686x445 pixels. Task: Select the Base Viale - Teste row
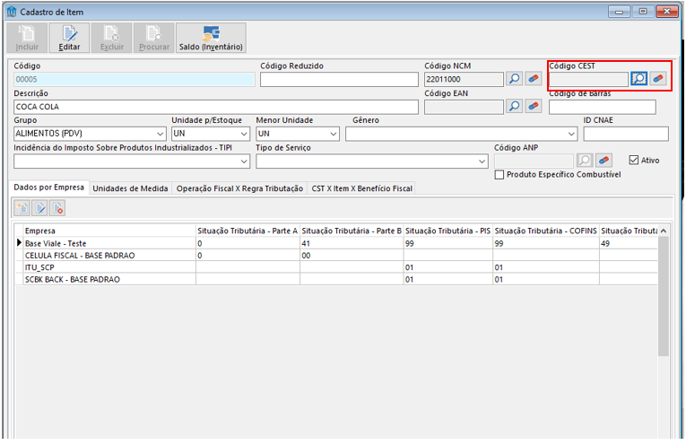[336, 243]
